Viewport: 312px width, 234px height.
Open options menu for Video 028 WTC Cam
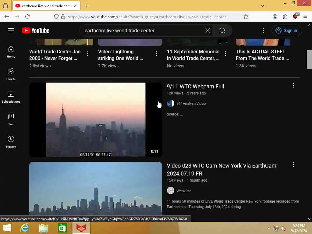tap(293, 165)
